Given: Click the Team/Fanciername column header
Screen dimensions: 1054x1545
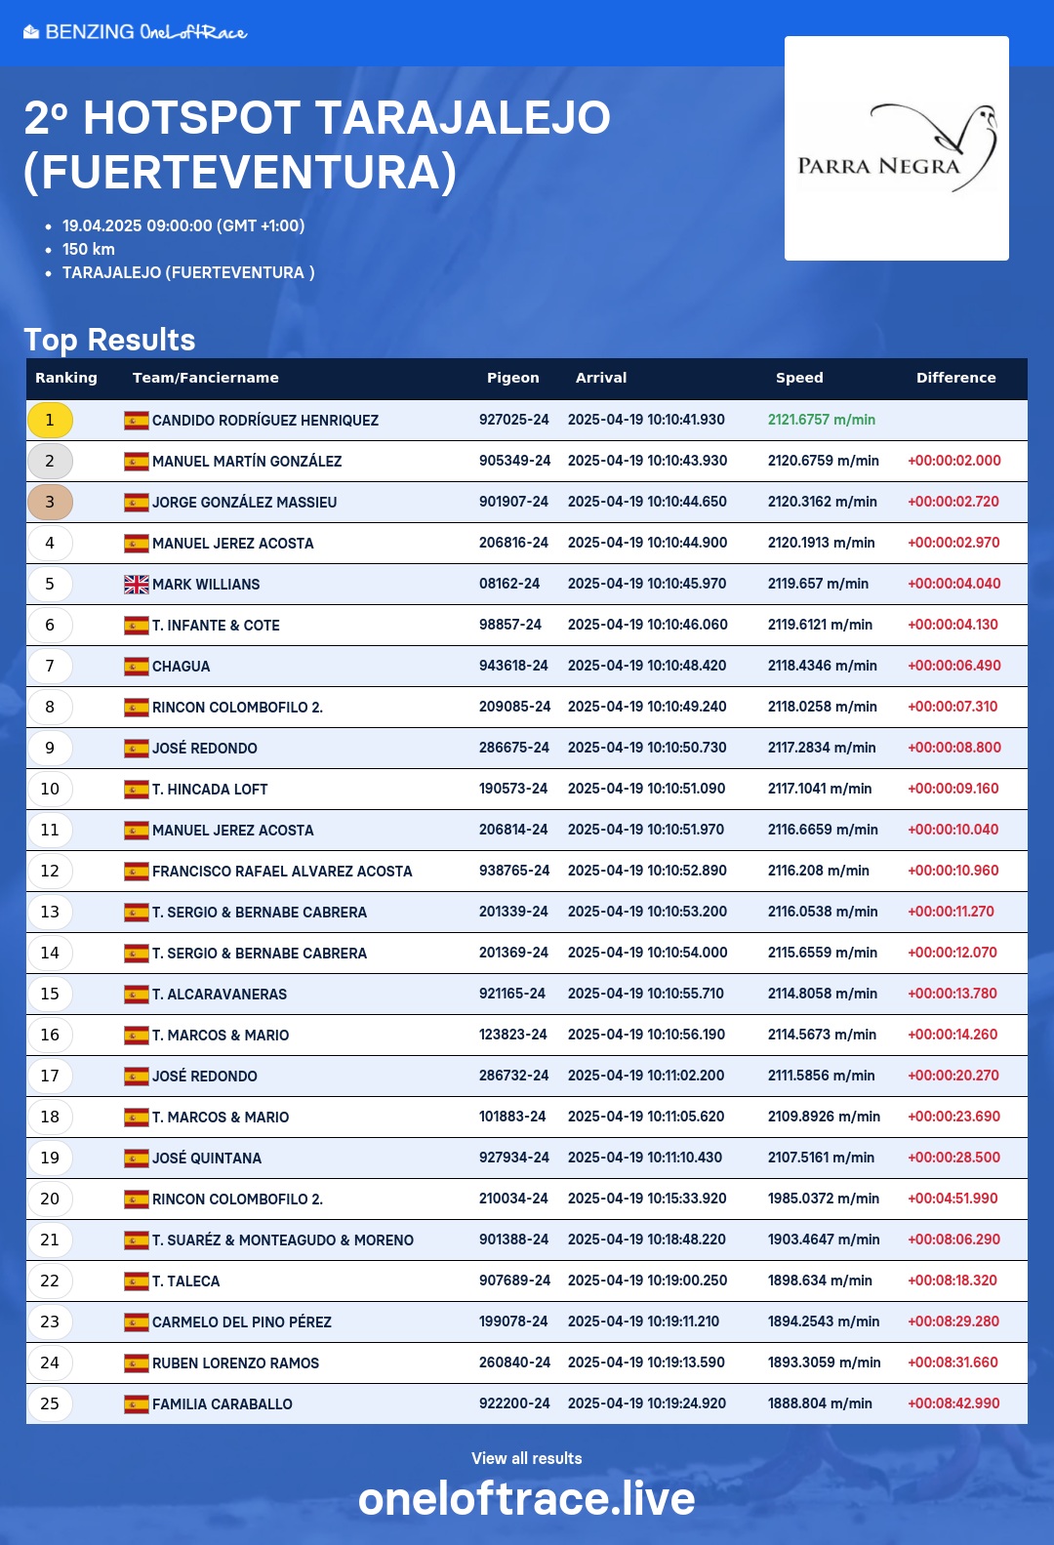Looking at the screenshot, I should [206, 378].
